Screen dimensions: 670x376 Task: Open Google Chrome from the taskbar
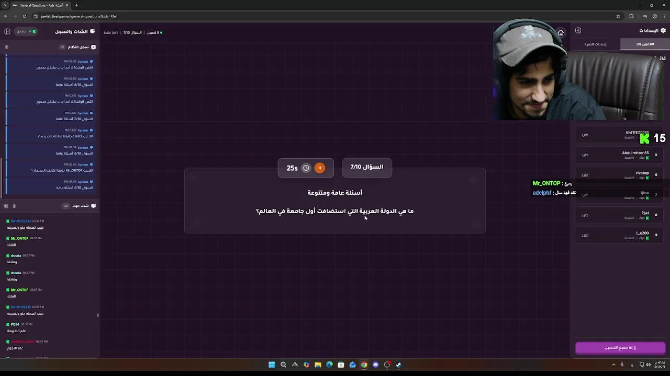(x=364, y=365)
